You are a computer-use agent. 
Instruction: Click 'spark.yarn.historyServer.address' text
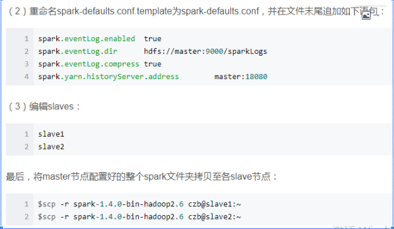[x=109, y=77]
